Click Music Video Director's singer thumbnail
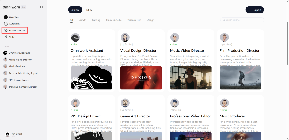Image resolution: width=289 pixels, height=140 pixels. (x=191, y=78)
